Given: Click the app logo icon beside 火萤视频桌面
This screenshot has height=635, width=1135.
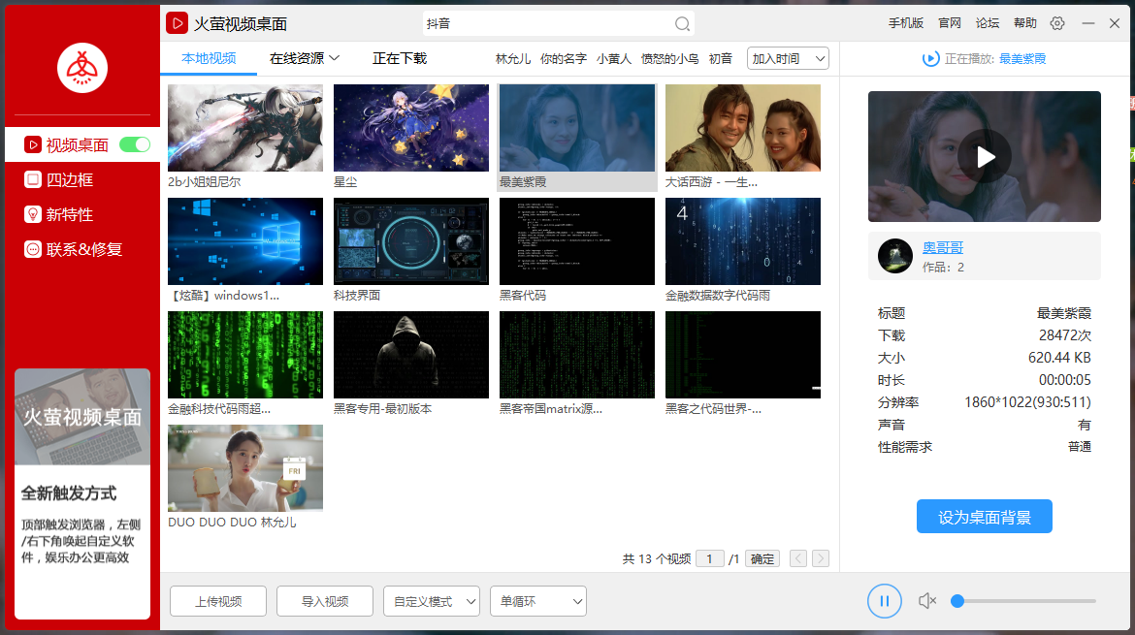Looking at the screenshot, I should (x=179, y=23).
